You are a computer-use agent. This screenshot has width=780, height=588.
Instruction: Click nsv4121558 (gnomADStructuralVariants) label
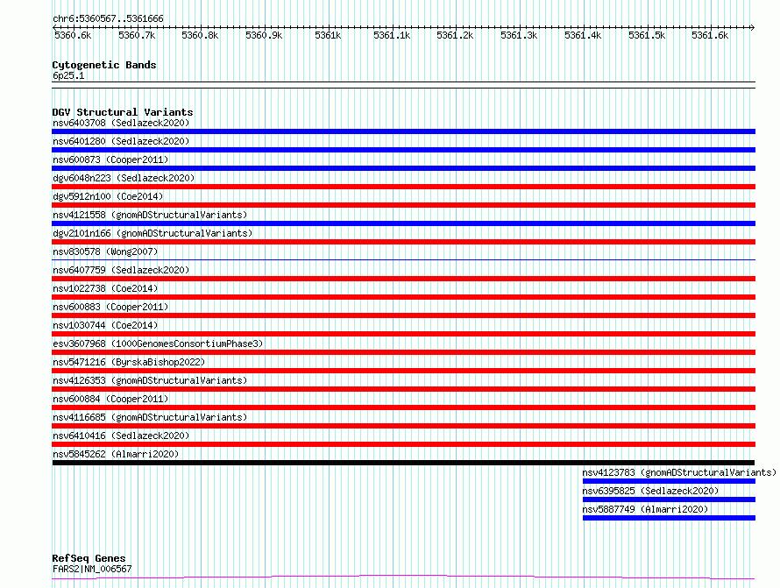coord(150,215)
